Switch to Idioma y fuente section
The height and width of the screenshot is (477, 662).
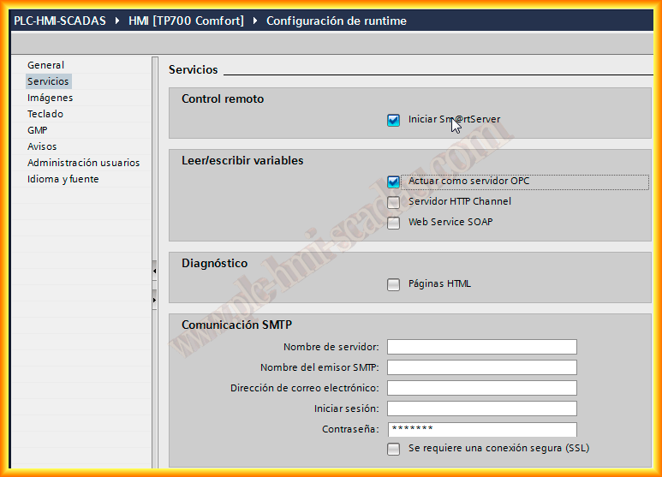click(x=63, y=179)
